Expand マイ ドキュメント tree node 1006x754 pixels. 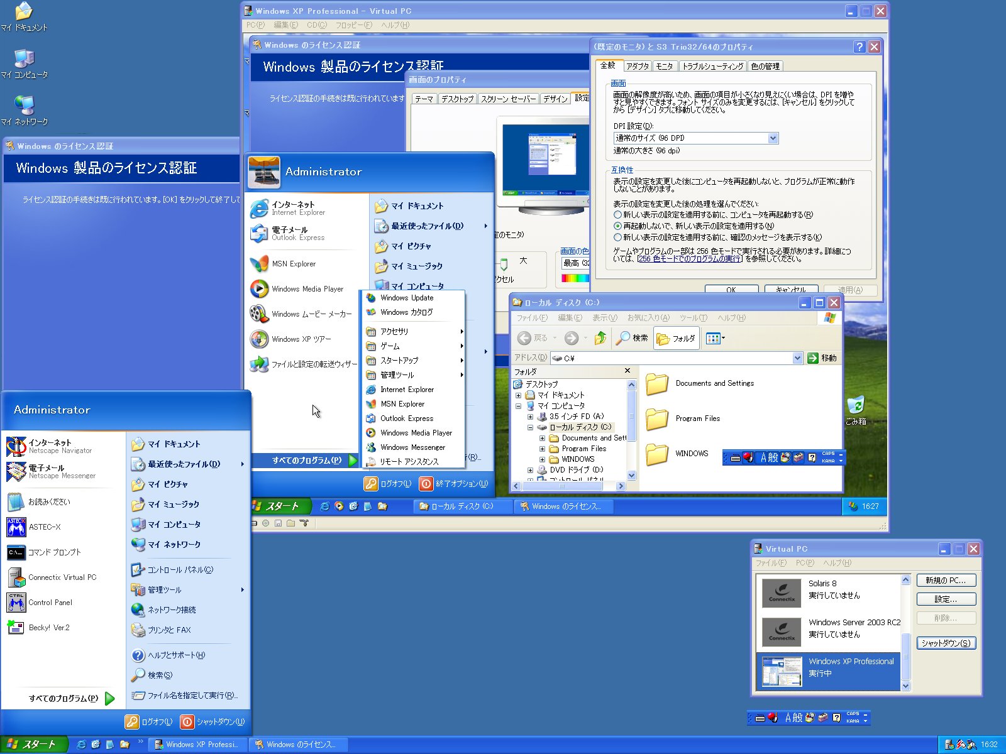[518, 395]
